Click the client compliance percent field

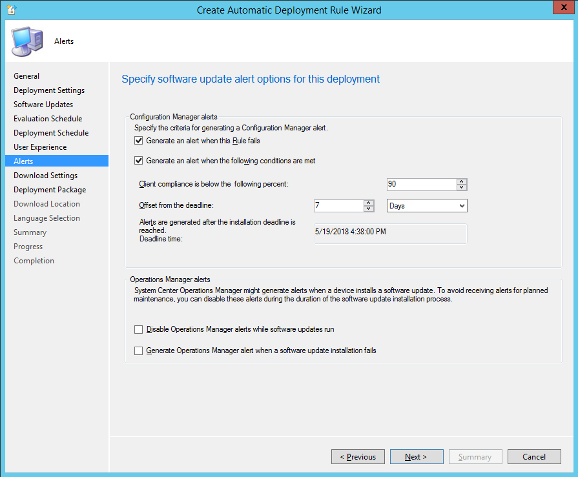coord(420,185)
